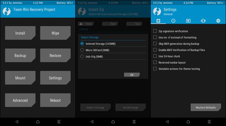Enable Simulate actions for theme testing
The height and width of the screenshot is (126, 226).
(155, 68)
